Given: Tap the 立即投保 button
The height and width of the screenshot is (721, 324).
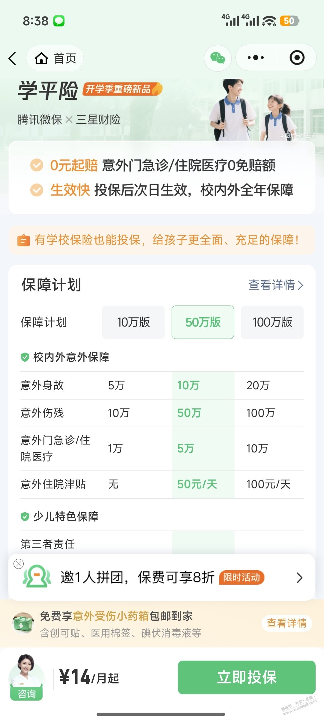Looking at the screenshot, I should (x=247, y=677).
